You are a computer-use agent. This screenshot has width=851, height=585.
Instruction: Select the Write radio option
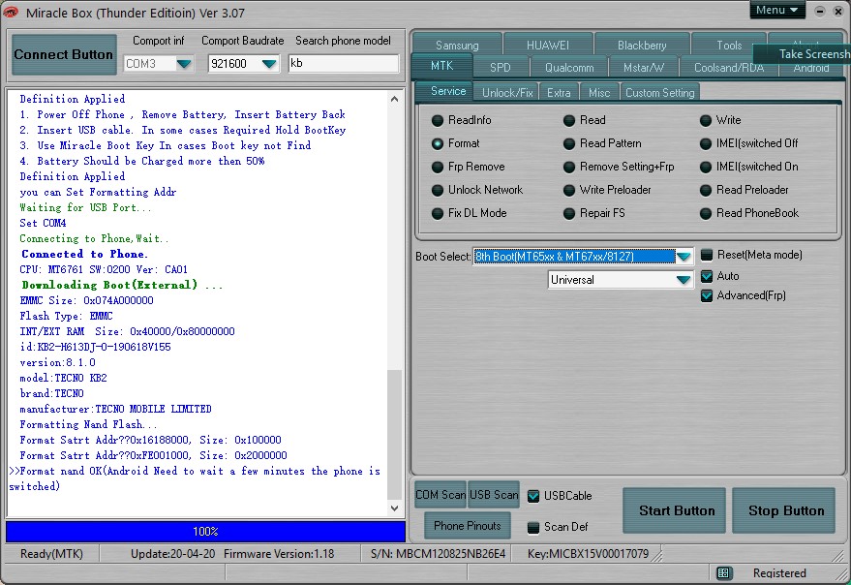(720, 120)
